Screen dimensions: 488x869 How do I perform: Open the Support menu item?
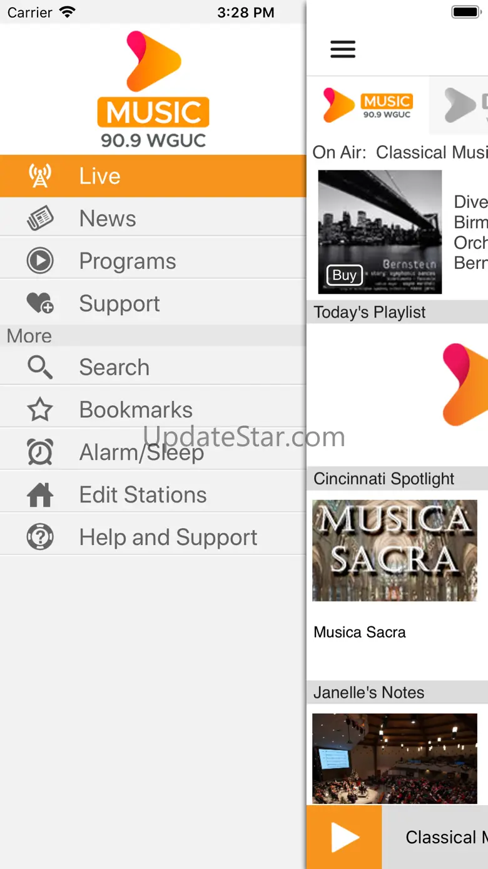153,304
